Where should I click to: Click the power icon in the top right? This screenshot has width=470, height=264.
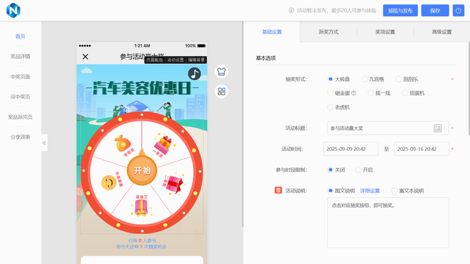click(x=458, y=10)
